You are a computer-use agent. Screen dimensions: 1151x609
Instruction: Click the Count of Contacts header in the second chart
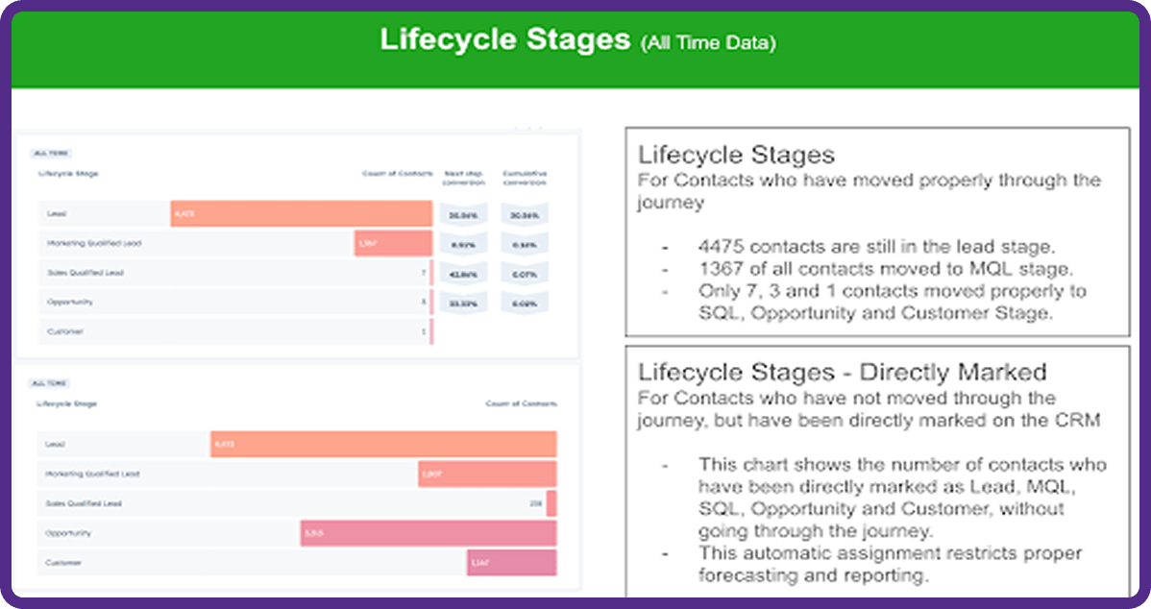(521, 403)
